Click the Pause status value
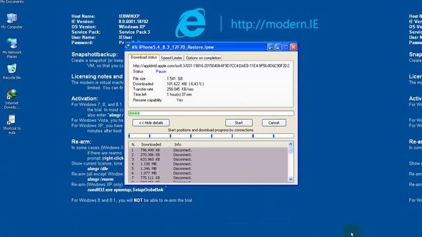This screenshot has height=237, width=422. coord(161,72)
